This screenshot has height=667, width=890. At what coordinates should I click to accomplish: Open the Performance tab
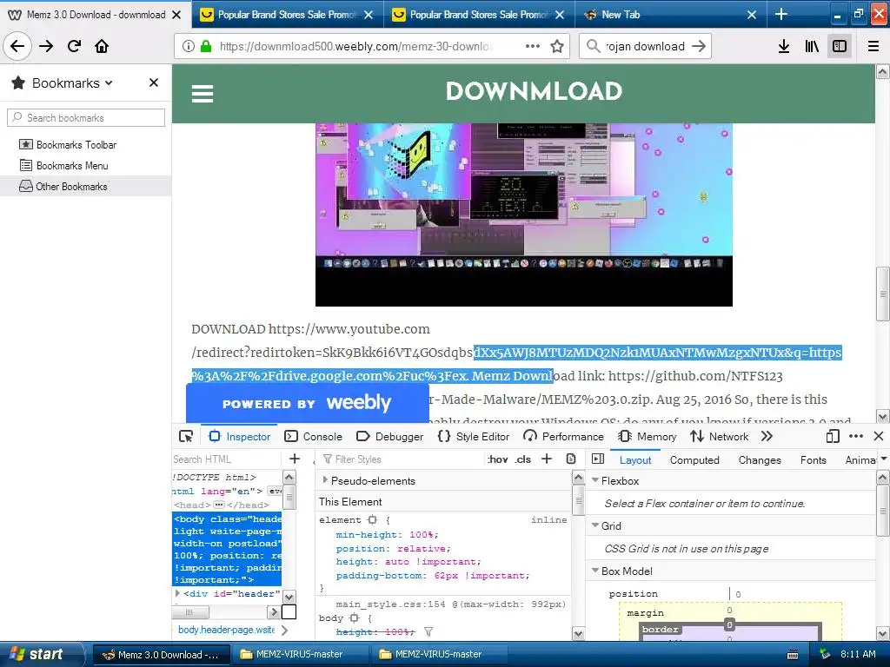[563, 436]
